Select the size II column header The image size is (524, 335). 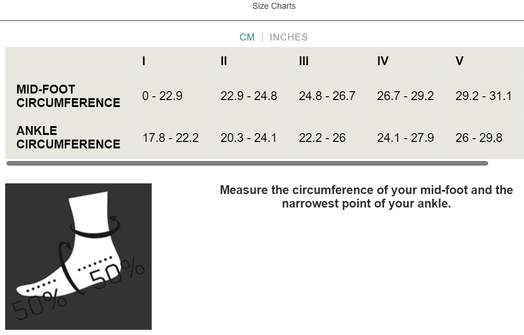click(224, 61)
